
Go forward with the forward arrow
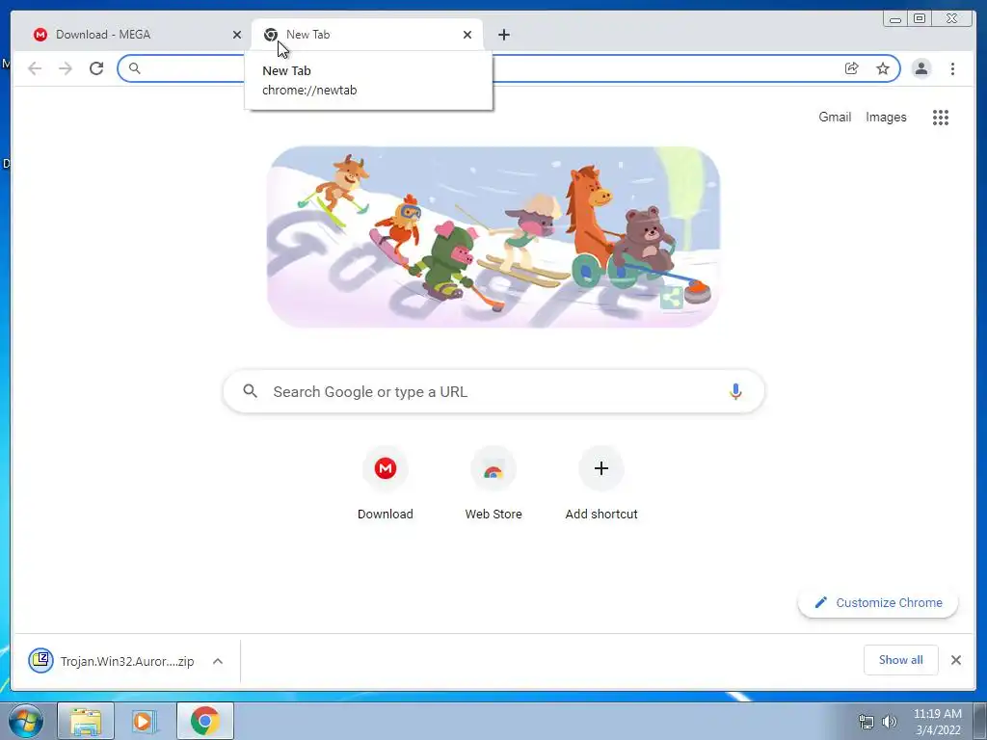point(66,68)
